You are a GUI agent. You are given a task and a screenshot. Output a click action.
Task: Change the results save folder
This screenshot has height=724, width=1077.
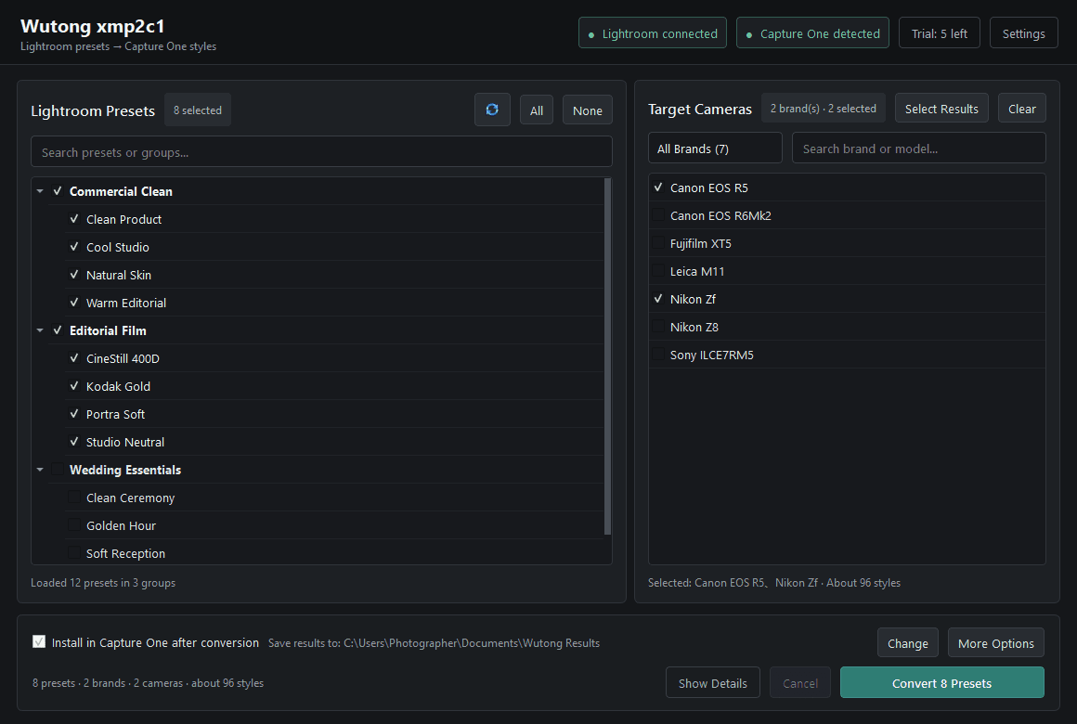click(x=907, y=643)
